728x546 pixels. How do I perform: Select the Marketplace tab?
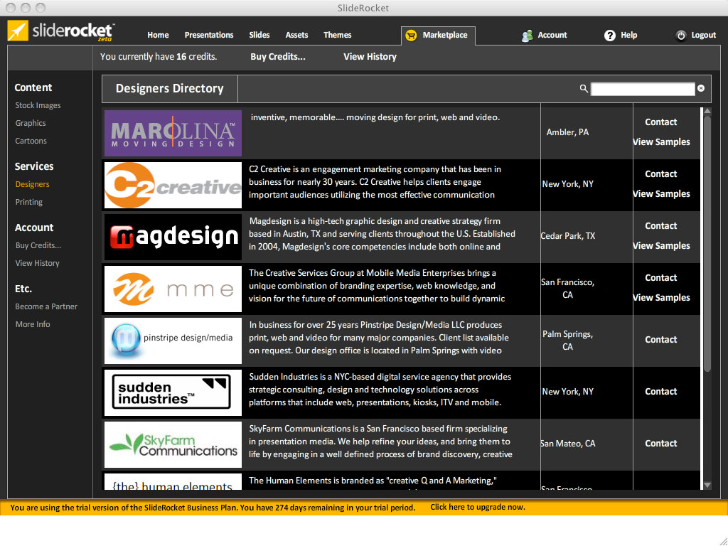point(438,36)
